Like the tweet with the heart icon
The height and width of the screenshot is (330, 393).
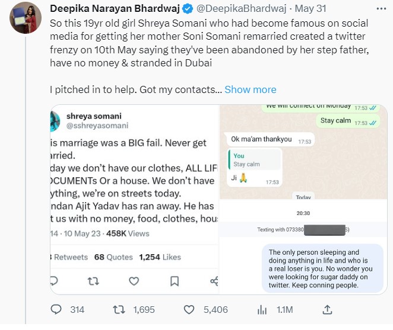[x=189, y=310]
